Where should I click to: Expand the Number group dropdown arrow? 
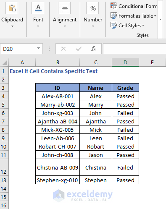93,26
